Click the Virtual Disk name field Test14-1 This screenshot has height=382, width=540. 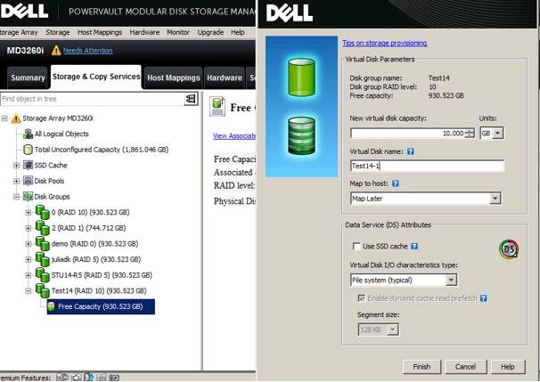[427, 166]
